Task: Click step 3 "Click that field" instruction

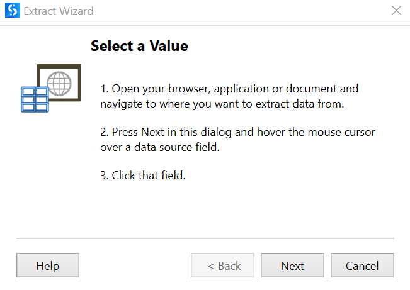Action: click(143, 176)
